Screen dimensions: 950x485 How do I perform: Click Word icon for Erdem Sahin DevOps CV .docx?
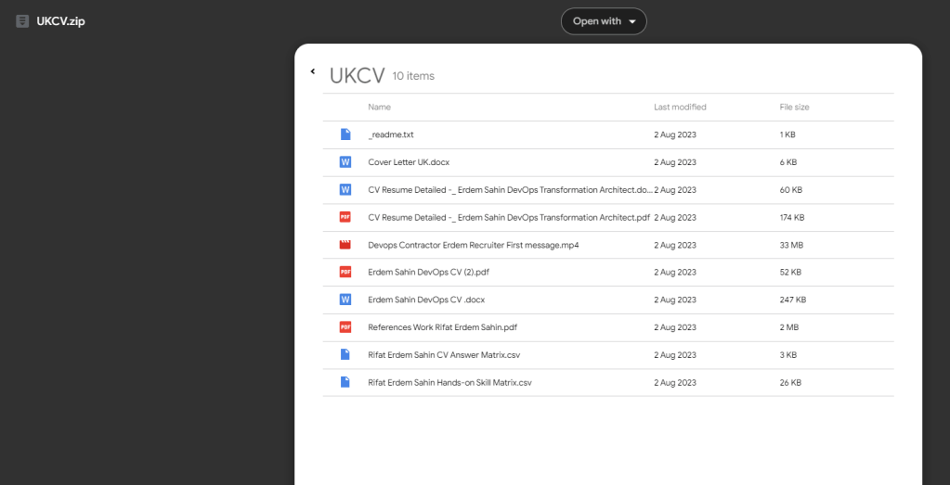tap(345, 300)
